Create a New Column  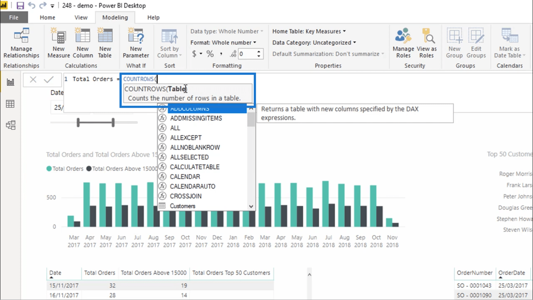tap(83, 43)
